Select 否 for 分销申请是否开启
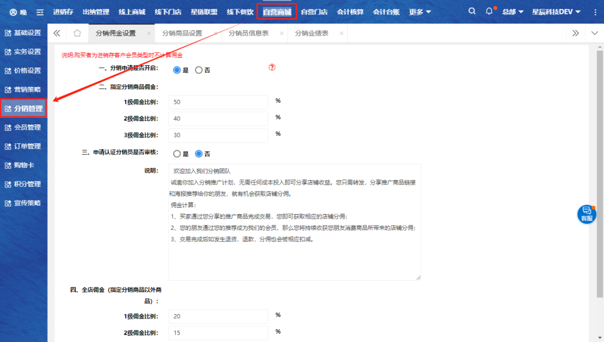The height and width of the screenshot is (342, 604). [199, 70]
